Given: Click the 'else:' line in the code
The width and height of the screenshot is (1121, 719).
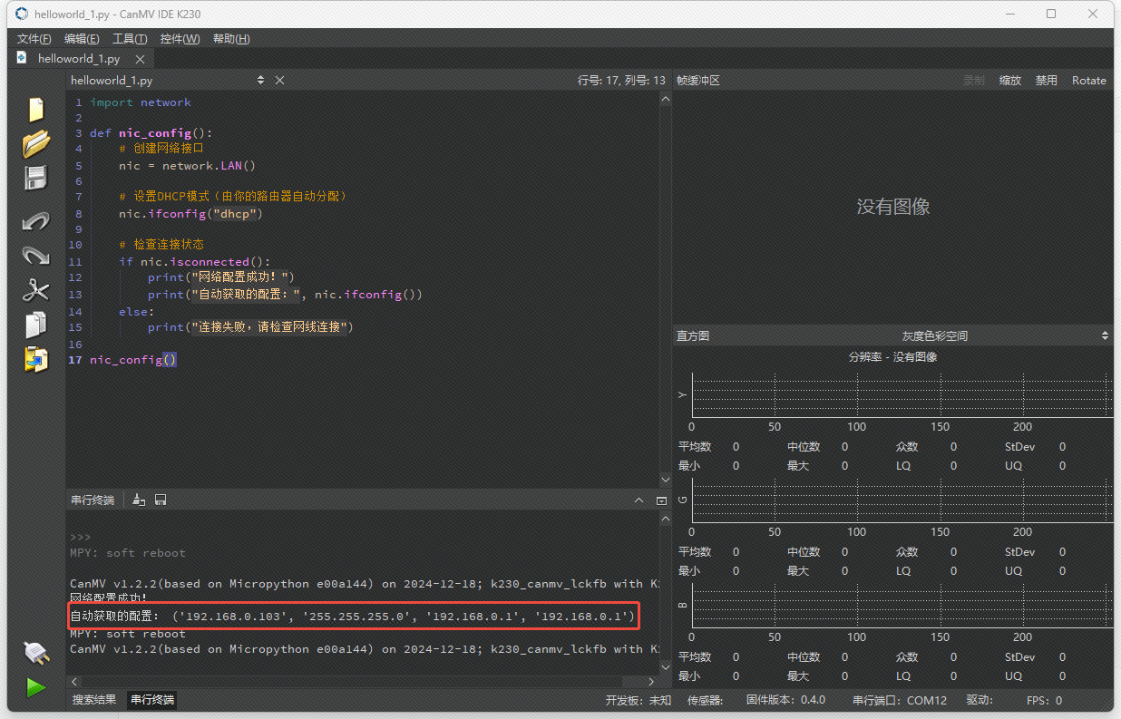Looking at the screenshot, I should pyautogui.click(x=136, y=311).
